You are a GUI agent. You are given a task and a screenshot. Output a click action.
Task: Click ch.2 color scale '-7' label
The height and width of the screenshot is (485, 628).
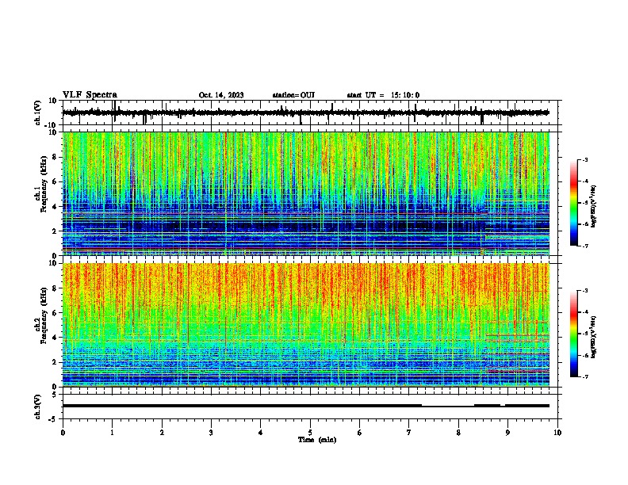click(584, 376)
